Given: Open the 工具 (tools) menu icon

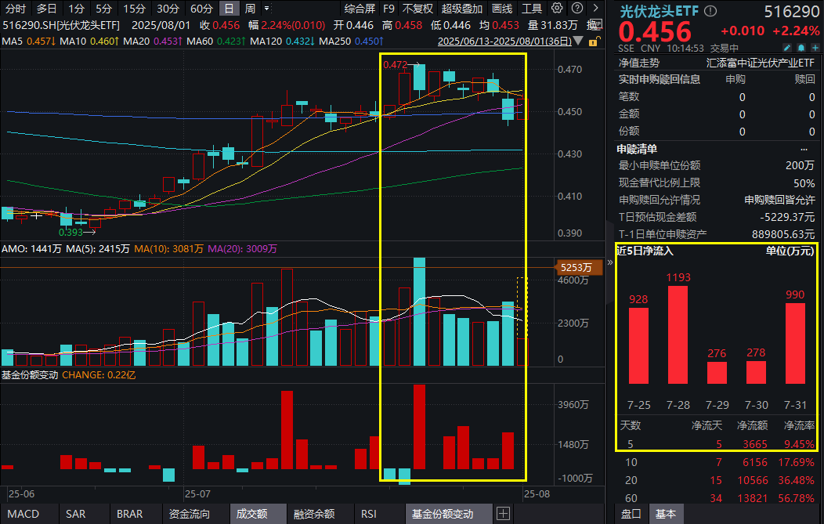Looking at the screenshot, I should pos(531,9).
